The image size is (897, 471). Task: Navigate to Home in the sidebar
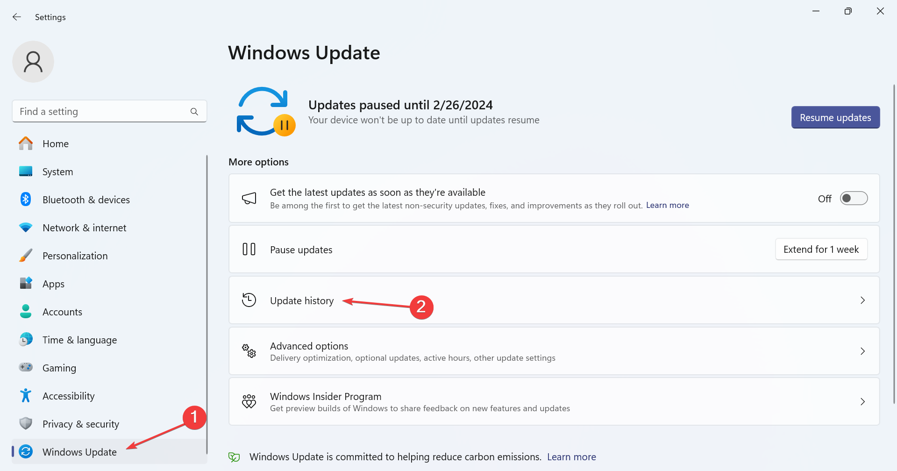[55, 143]
